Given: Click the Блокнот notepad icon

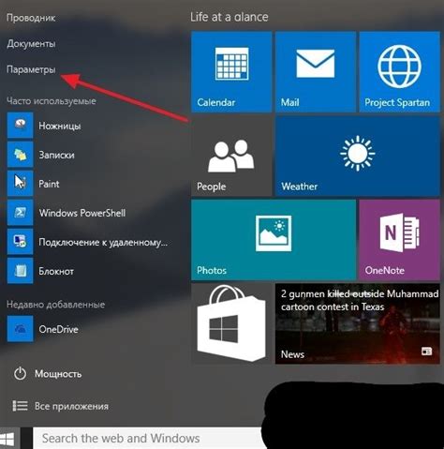Looking at the screenshot, I should click(20, 271).
